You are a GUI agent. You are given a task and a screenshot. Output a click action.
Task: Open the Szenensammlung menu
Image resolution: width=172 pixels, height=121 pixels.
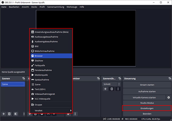point(56,7)
